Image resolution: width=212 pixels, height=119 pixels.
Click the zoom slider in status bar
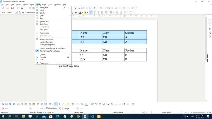coord(198,112)
